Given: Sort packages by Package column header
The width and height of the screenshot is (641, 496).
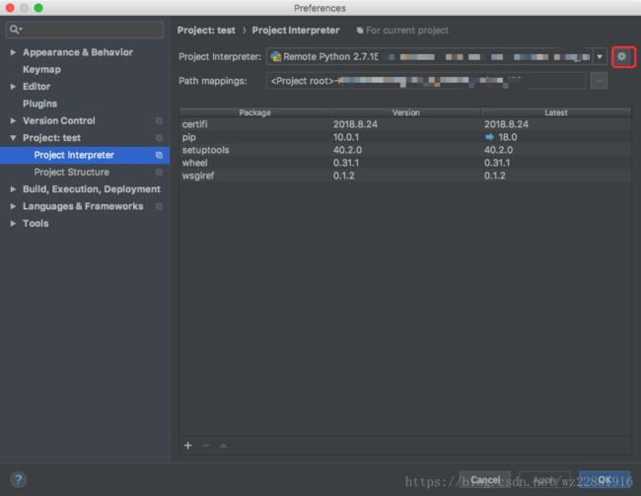Looking at the screenshot, I should (x=254, y=112).
